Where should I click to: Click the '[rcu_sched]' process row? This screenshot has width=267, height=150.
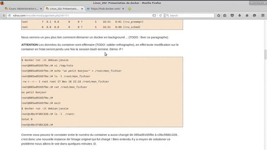[x=81, y=27]
